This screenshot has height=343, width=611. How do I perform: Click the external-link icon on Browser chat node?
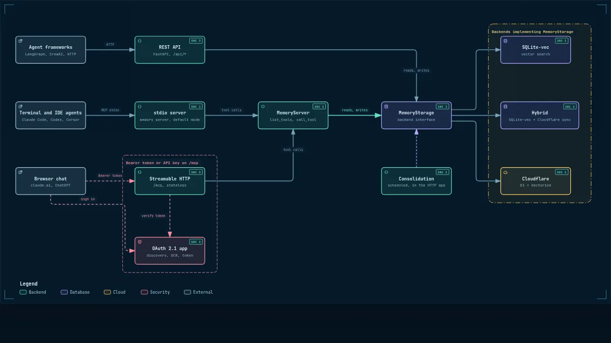20,172
